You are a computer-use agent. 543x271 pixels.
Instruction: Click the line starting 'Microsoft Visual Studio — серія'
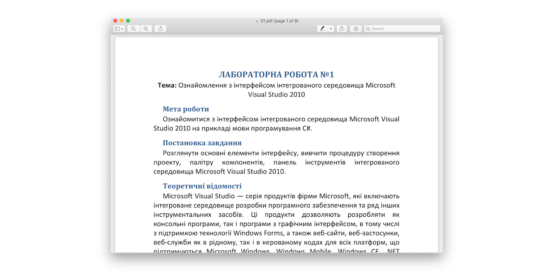281,196
